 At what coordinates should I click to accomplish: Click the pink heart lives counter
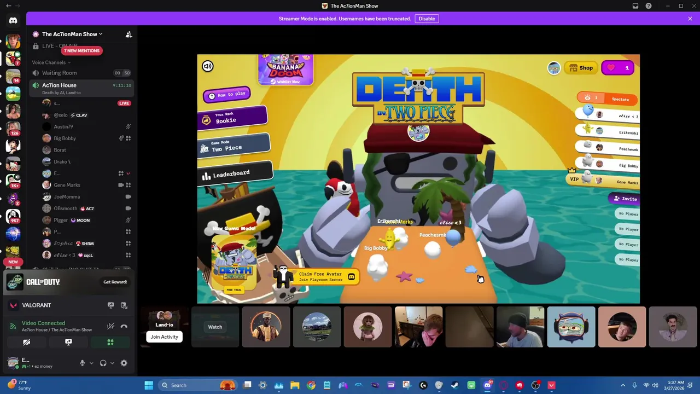[617, 68]
